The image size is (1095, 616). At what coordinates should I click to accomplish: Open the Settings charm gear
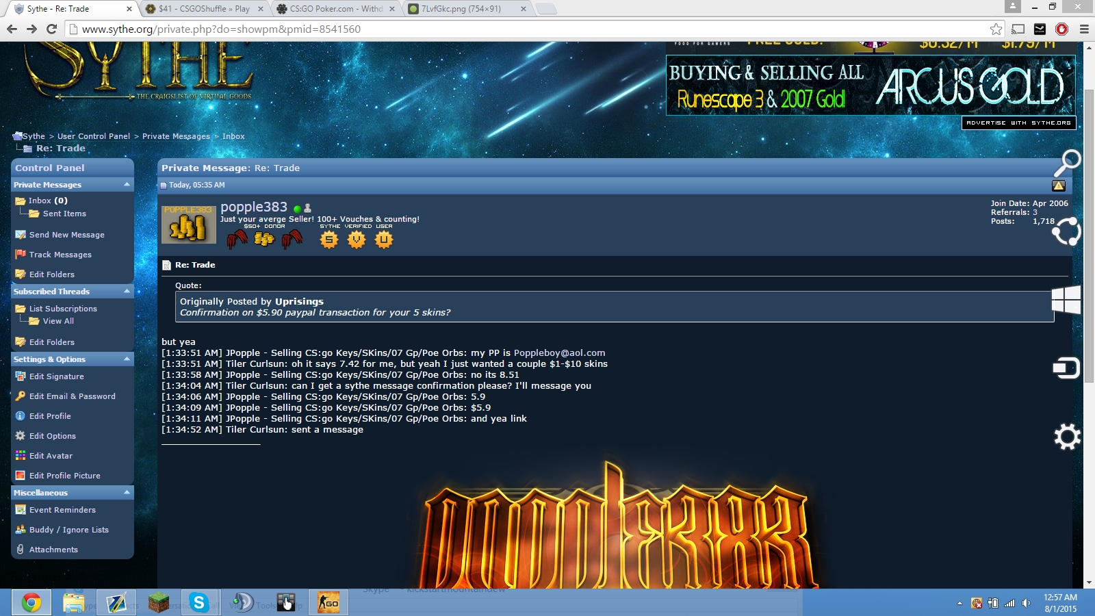(1067, 437)
